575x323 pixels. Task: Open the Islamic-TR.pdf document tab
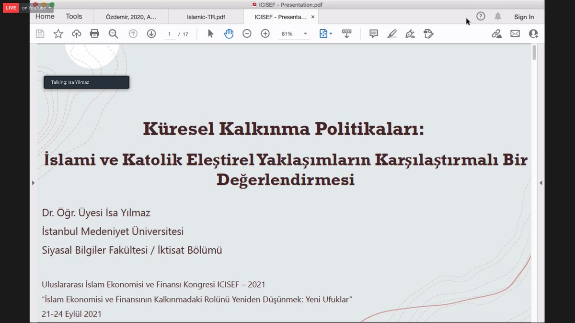(x=206, y=17)
